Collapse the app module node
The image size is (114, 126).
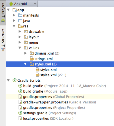pos(8,10)
